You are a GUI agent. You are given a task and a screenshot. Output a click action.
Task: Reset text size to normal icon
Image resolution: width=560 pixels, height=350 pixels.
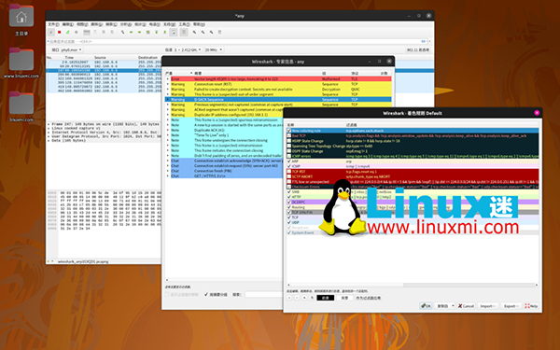coord(211,32)
